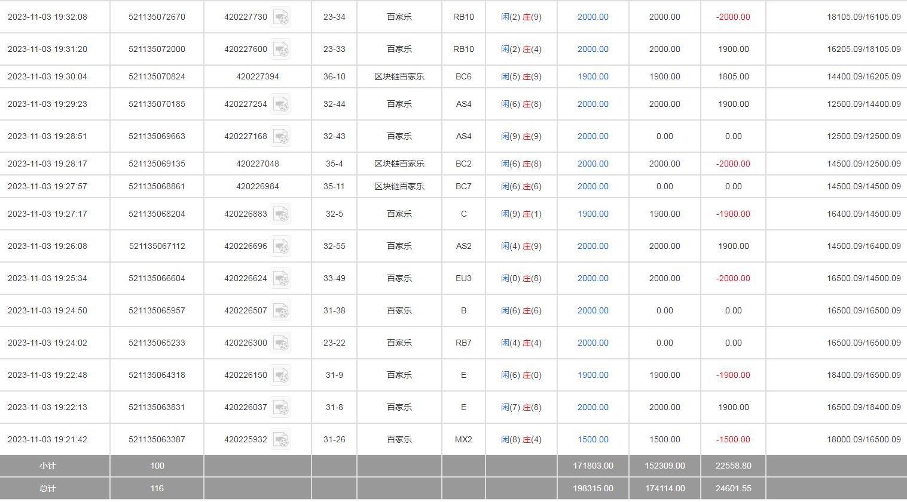The image size is (907, 502).
Task: Click replay icon beside round 420227168
Action: [x=280, y=137]
